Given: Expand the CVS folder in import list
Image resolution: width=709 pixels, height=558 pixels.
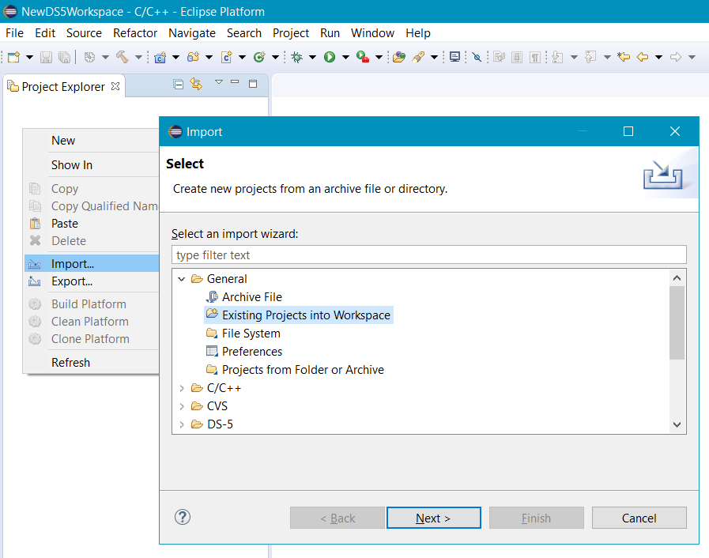Looking at the screenshot, I should (x=182, y=406).
